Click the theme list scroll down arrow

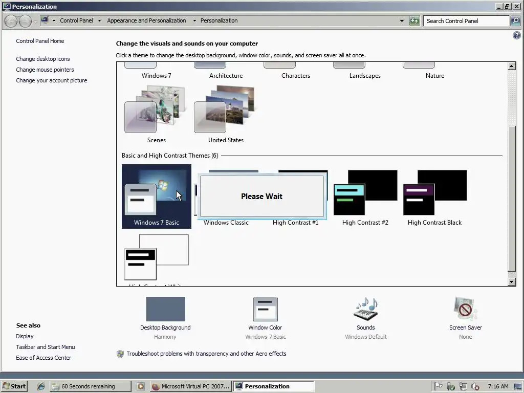click(x=511, y=282)
